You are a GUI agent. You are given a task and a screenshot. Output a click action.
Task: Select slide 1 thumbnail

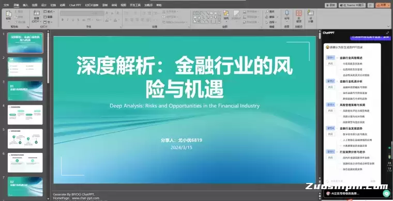point(25,43)
